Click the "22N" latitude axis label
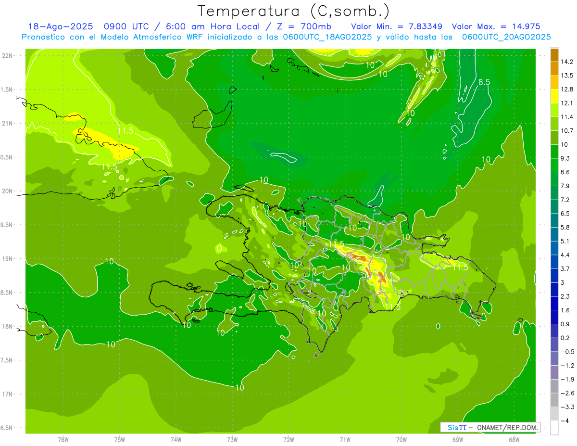The image size is (577, 446). point(8,55)
